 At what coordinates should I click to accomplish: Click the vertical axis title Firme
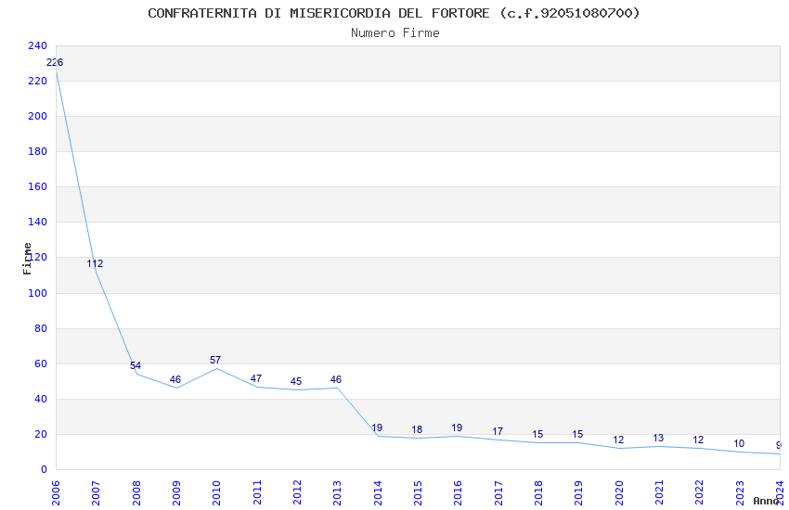pos(27,259)
